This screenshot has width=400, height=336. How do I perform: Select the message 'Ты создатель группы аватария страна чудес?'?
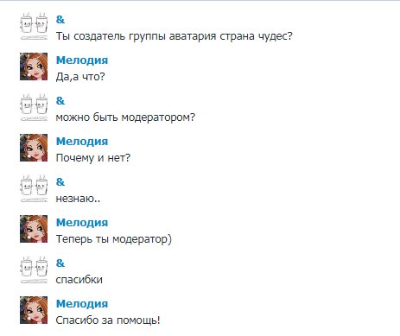pos(174,36)
